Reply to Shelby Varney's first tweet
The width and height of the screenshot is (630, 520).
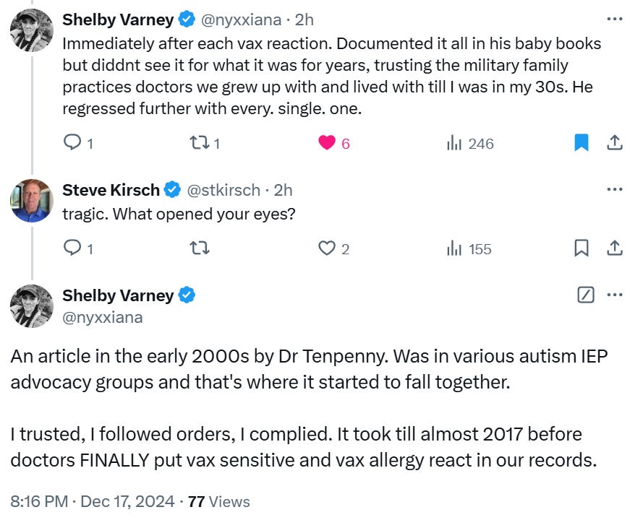(73, 143)
